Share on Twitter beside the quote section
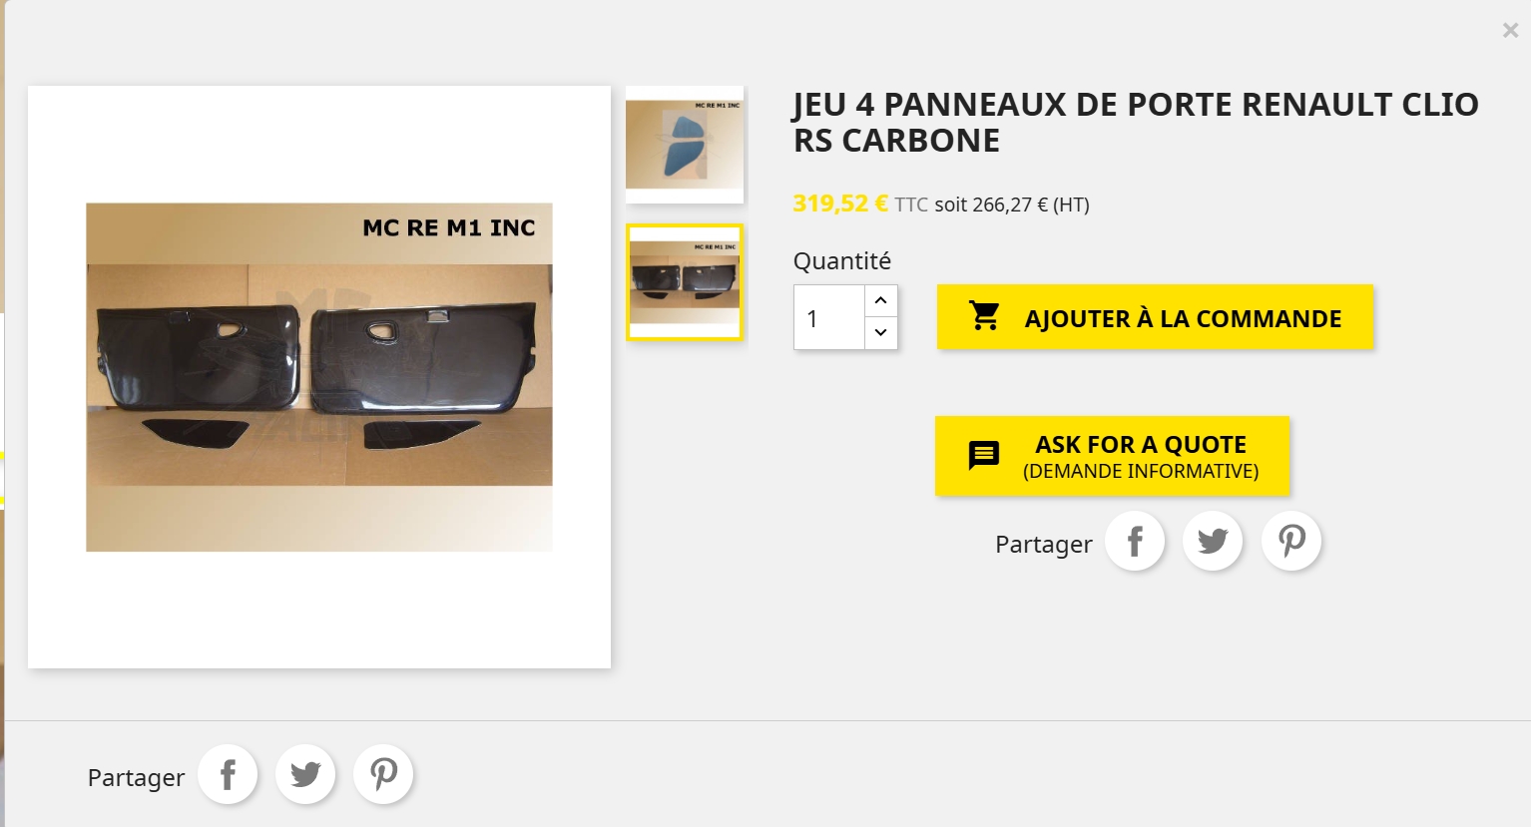Viewport: 1531px width, 827px height. coord(1213,541)
